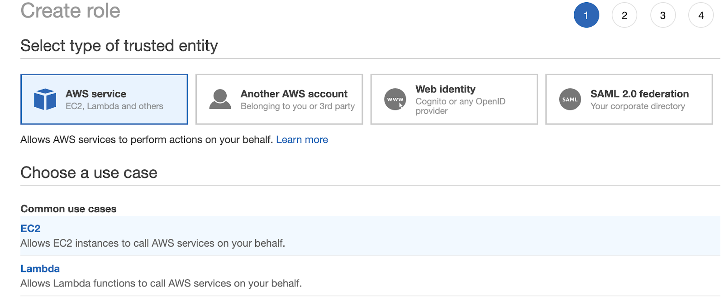The height and width of the screenshot is (305, 724).
Task: Click the SAML 2.0 federation icon
Action: click(570, 99)
